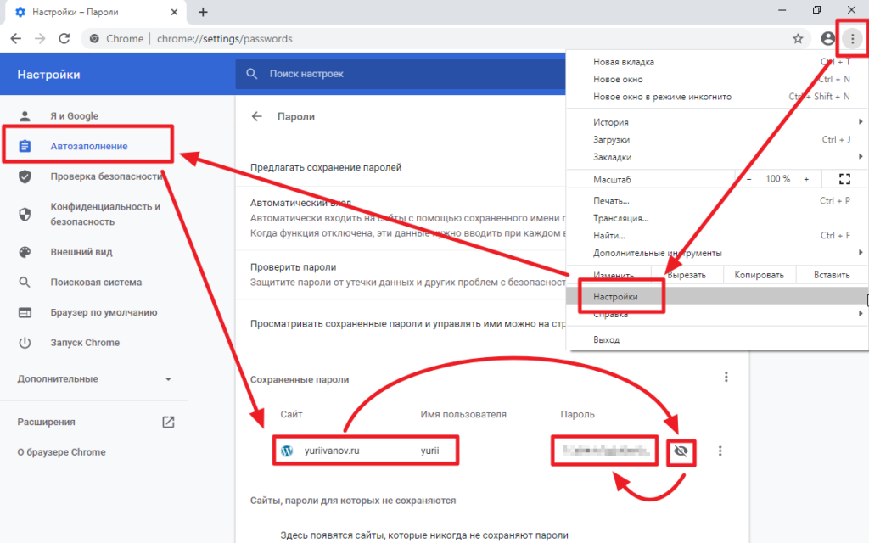Click Копировать in edit row
869x543 pixels.
pos(760,275)
